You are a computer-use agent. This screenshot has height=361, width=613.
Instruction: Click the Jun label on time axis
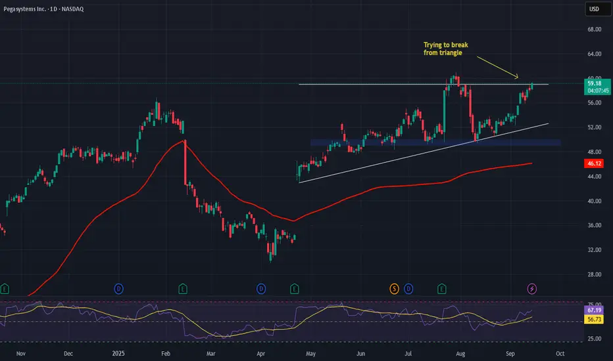click(361, 354)
